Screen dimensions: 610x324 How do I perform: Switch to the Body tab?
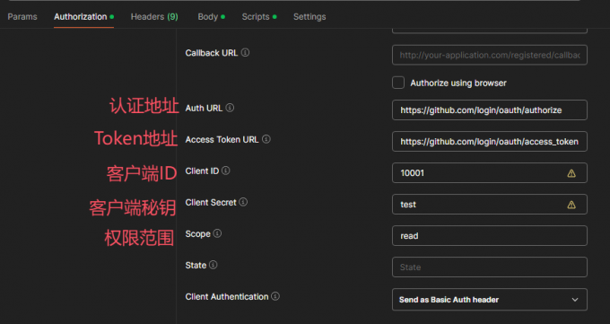(x=211, y=17)
